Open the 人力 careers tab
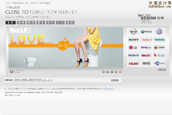The image size is (172, 115). click(60, 23)
